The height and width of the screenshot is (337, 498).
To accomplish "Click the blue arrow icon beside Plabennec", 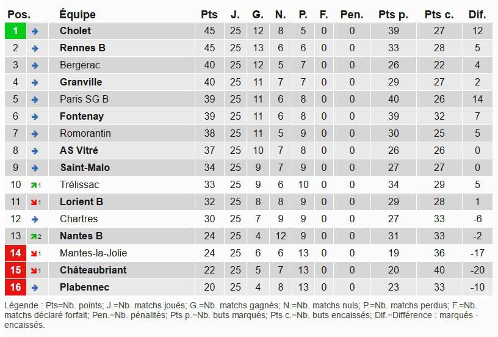I will (x=35, y=288).
